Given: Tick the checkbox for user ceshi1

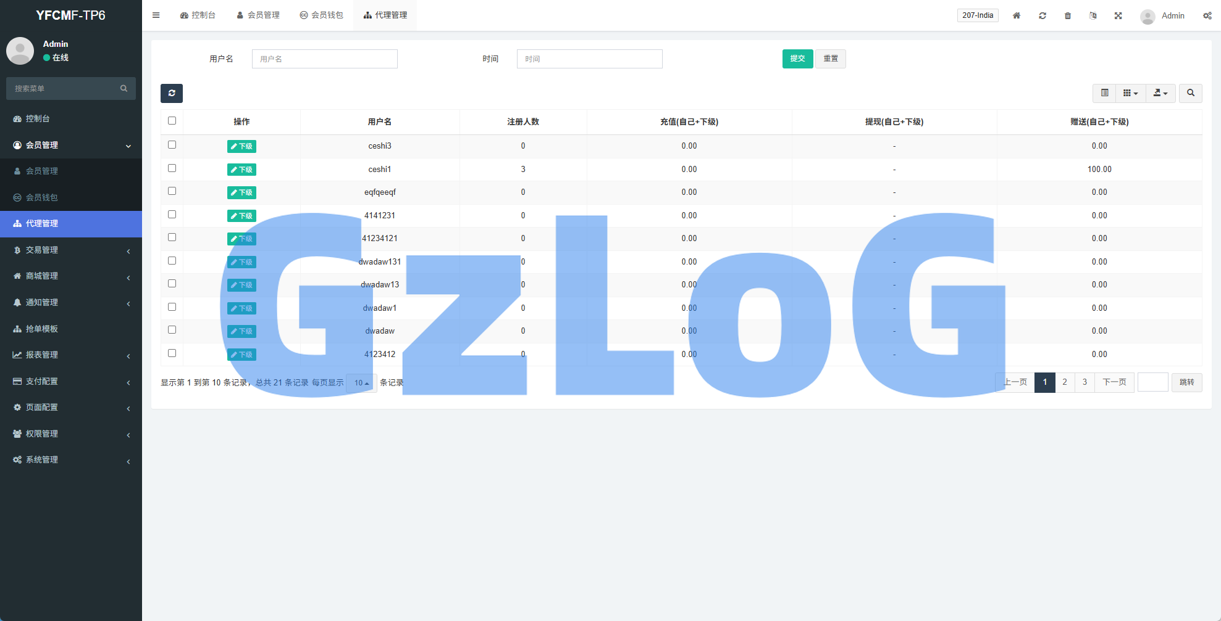Looking at the screenshot, I should tap(172, 168).
